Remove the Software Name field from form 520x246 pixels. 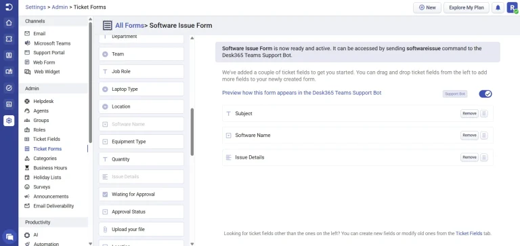tap(469, 136)
